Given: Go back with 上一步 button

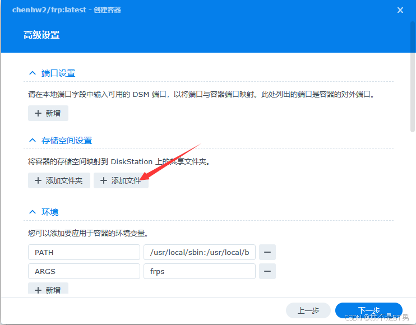Looking at the screenshot, I should (308, 310).
